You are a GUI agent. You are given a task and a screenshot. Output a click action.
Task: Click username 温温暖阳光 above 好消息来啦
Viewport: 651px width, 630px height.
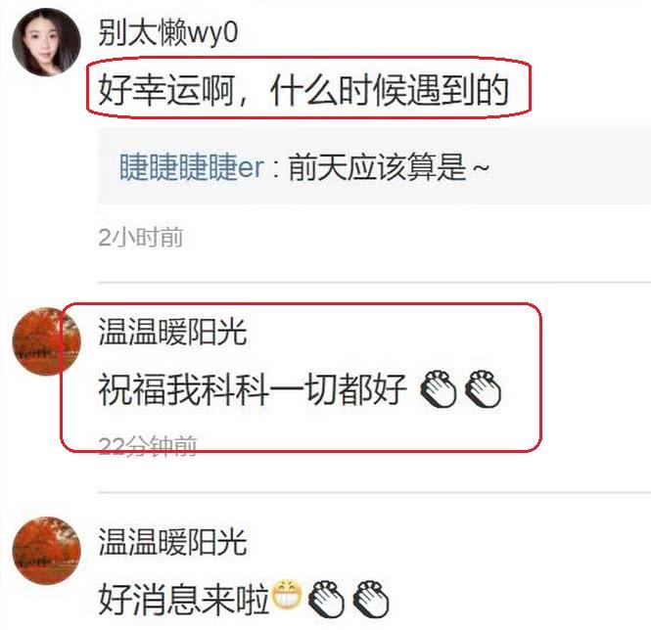[172, 542]
